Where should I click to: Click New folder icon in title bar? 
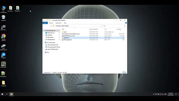[x=49, y=20]
